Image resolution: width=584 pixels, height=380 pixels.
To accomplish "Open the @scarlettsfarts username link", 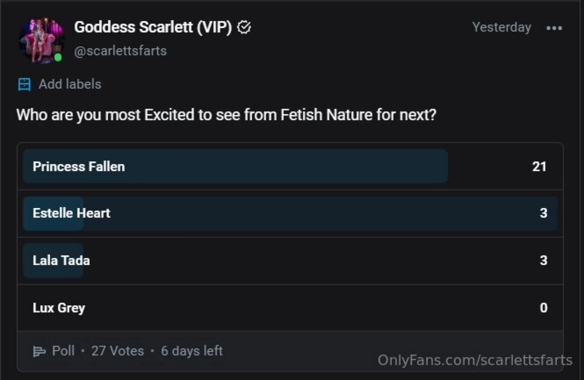I will (120, 51).
